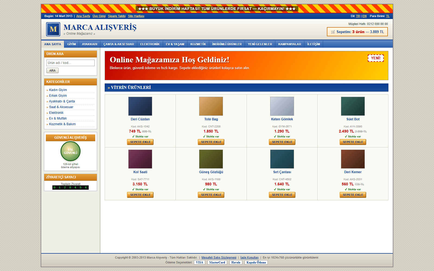This screenshot has width=434, height=271.
Task: Open Mesafeli Satış Sözleşmesi link
Action: click(x=219, y=257)
